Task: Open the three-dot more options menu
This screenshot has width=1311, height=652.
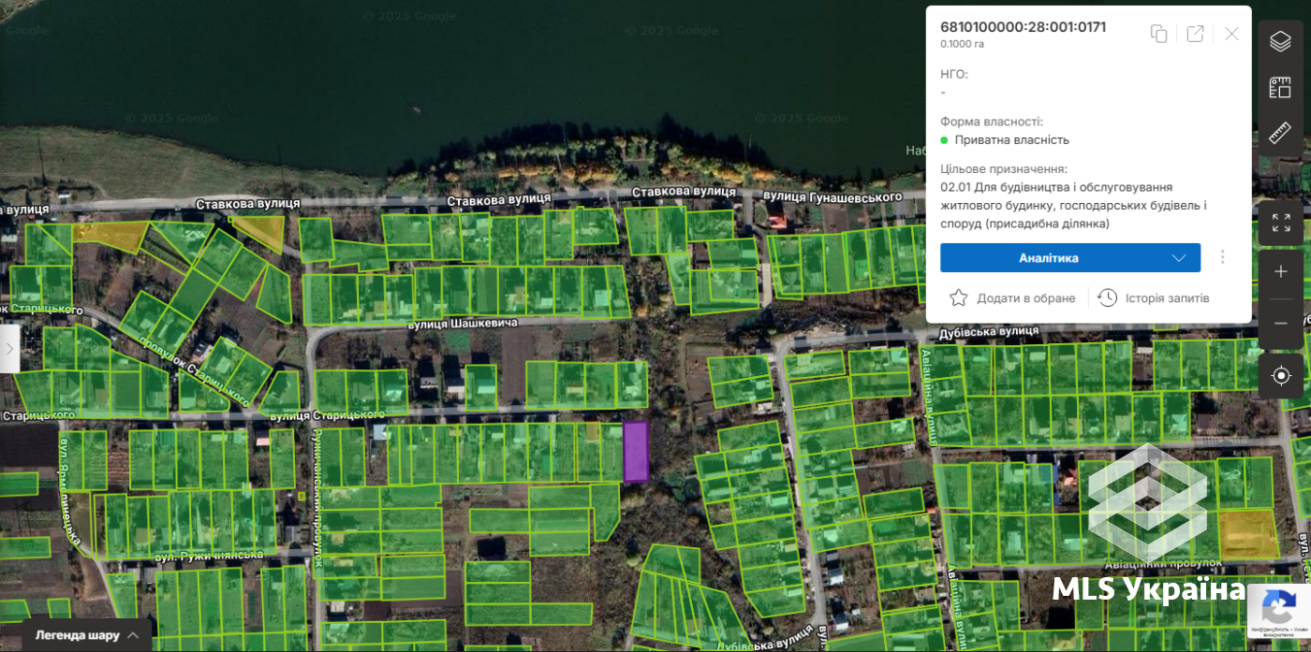Action: (x=1223, y=257)
